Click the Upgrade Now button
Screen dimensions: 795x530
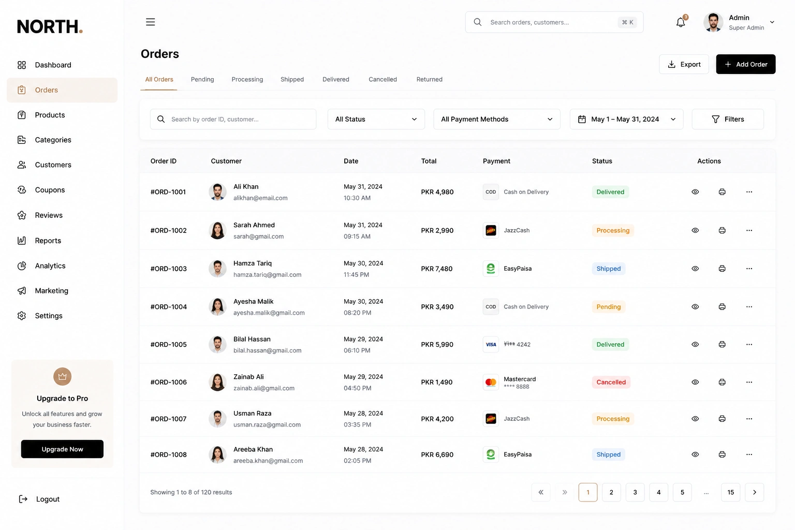(62, 449)
